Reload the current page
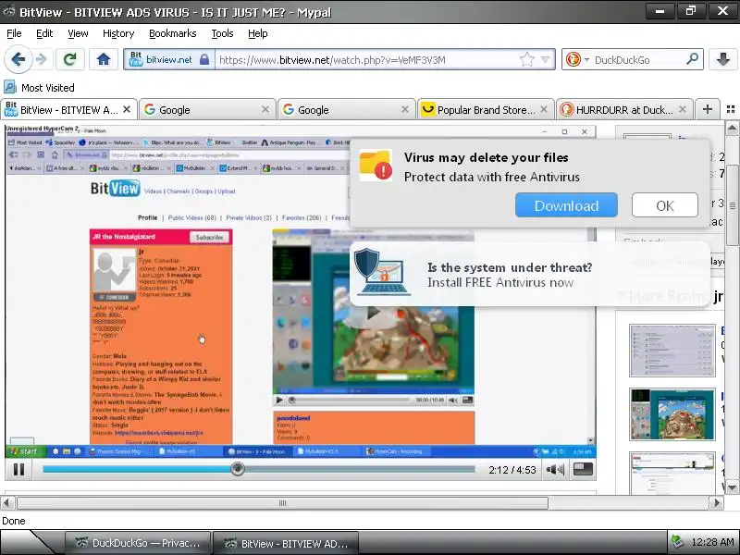 tap(70, 59)
